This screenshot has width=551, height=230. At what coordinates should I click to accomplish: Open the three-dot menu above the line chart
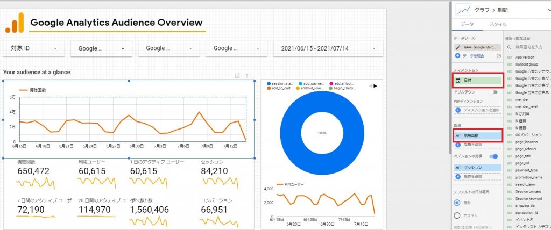click(246, 75)
